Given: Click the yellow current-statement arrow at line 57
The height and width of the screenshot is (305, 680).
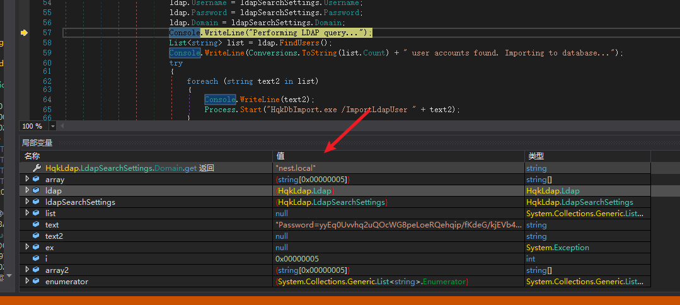Looking at the screenshot, I should click(x=24, y=33).
